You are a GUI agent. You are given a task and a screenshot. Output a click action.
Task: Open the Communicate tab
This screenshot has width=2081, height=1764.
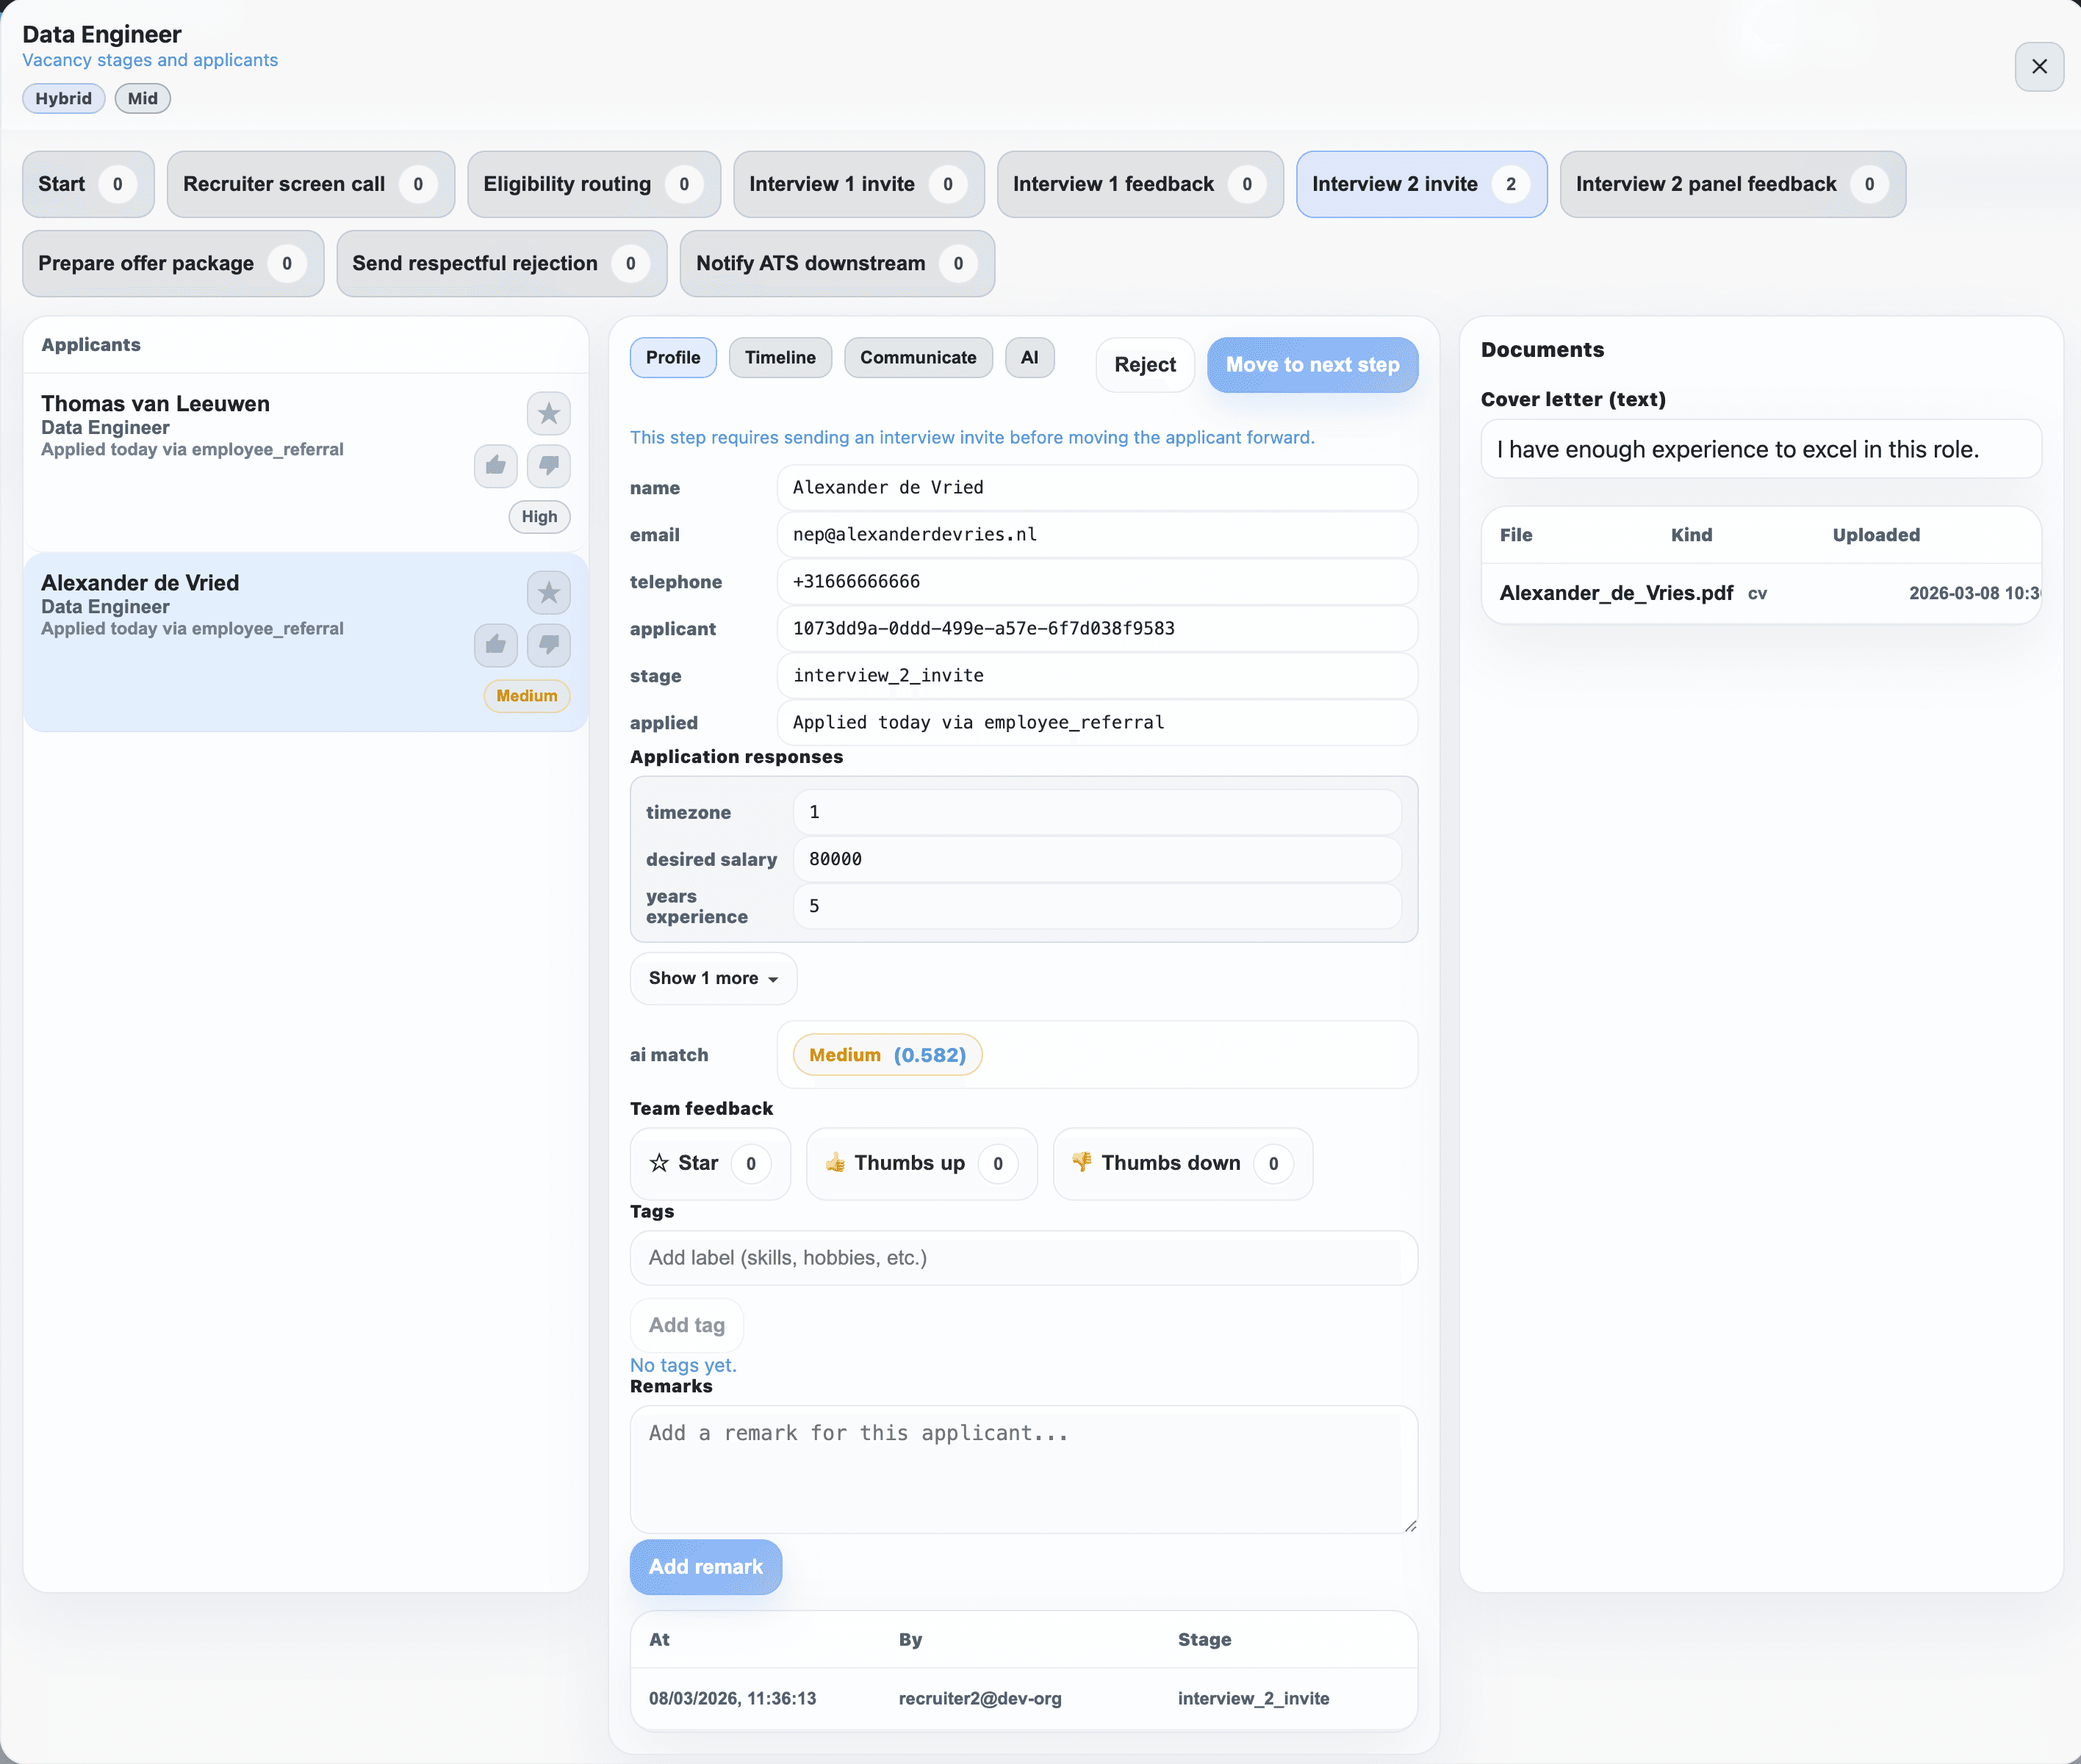(x=918, y=357)
